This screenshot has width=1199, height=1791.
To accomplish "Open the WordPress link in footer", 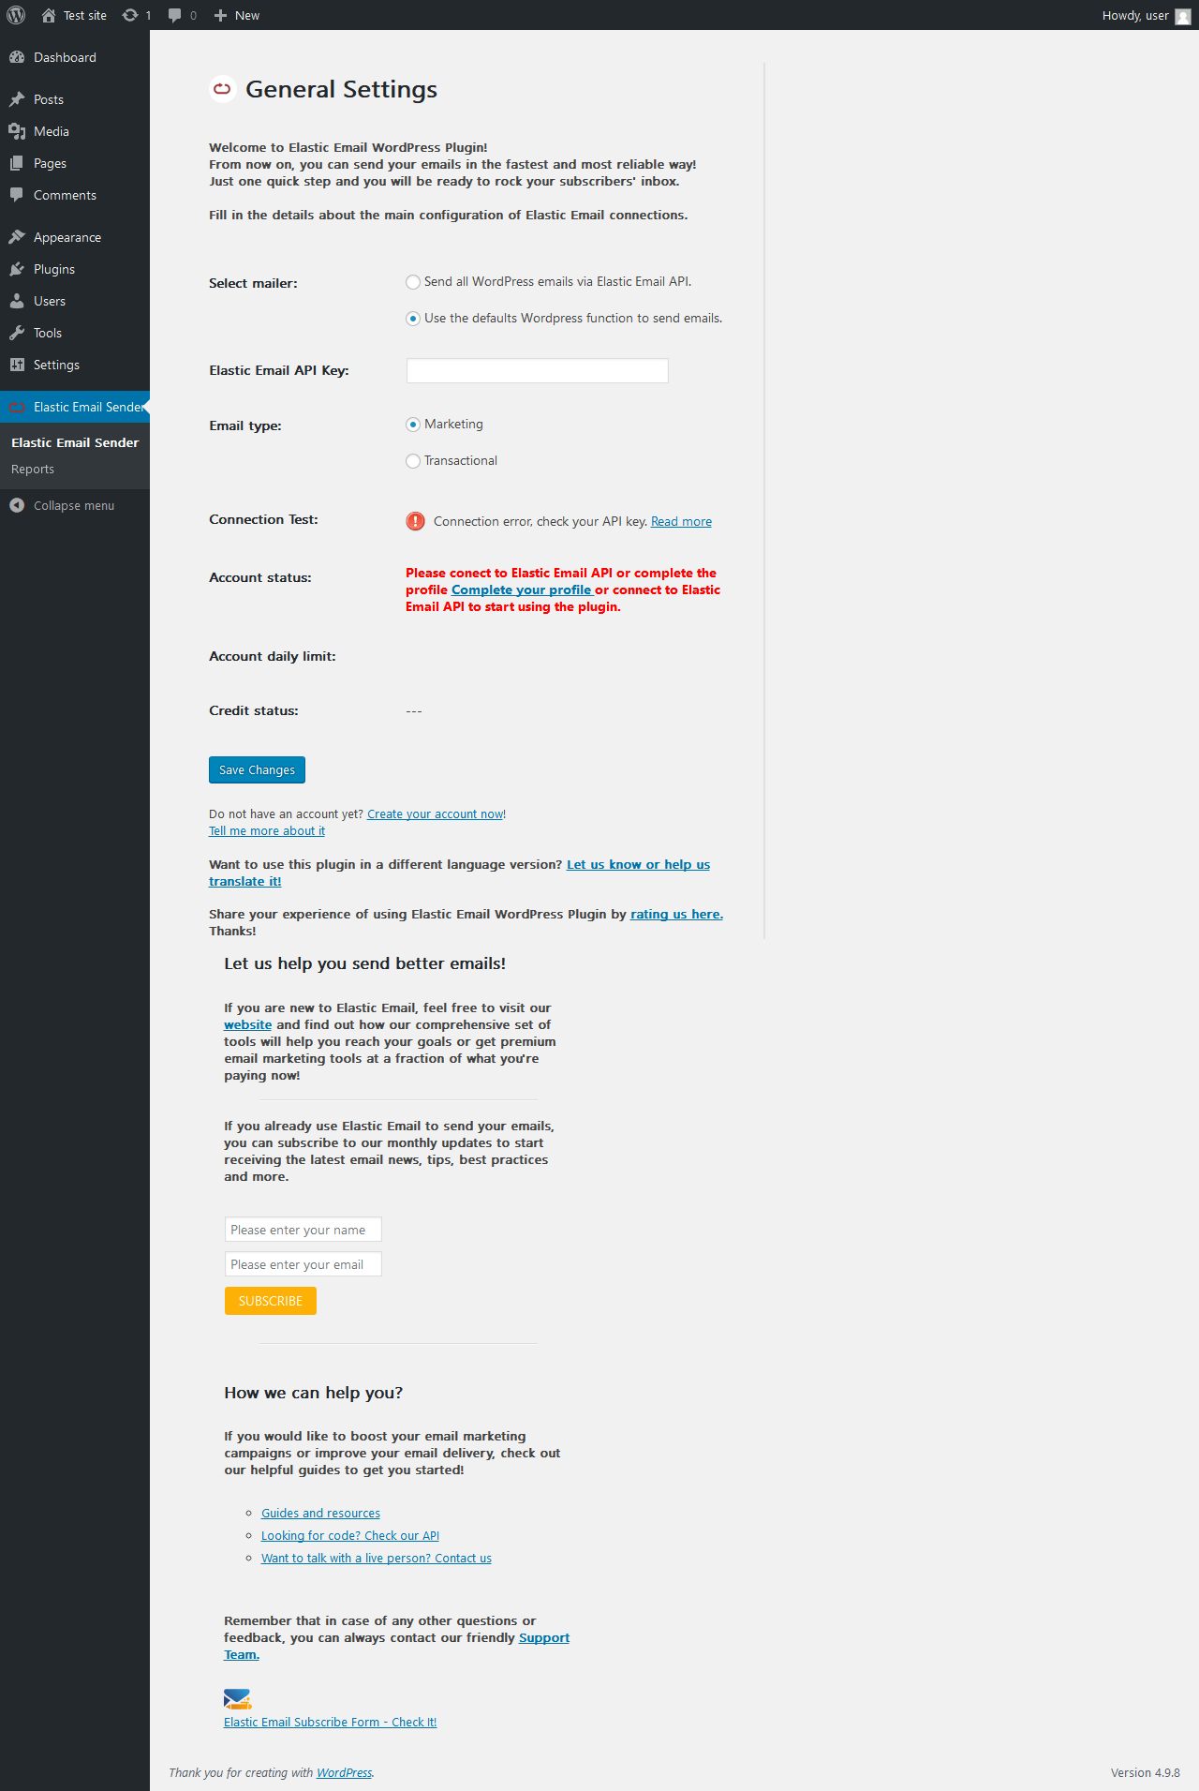I will pos(344,1773).
